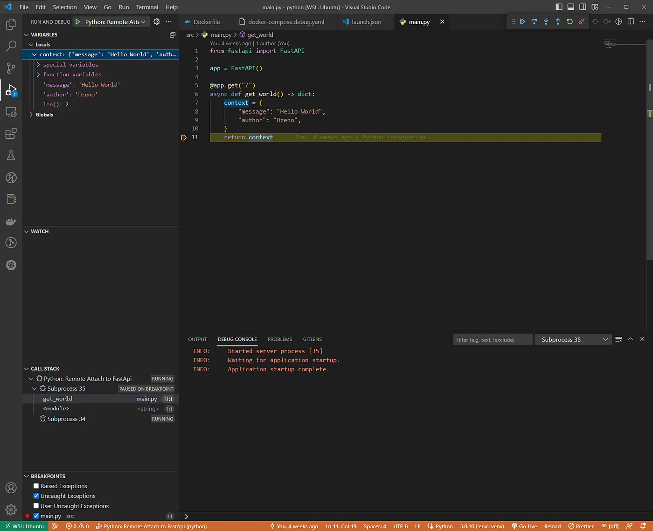The height and width of the screenshot is (531, 653).
Task: Uncheck Uncaught Exceptions breakpoint
Action: (x=36, y=496)
